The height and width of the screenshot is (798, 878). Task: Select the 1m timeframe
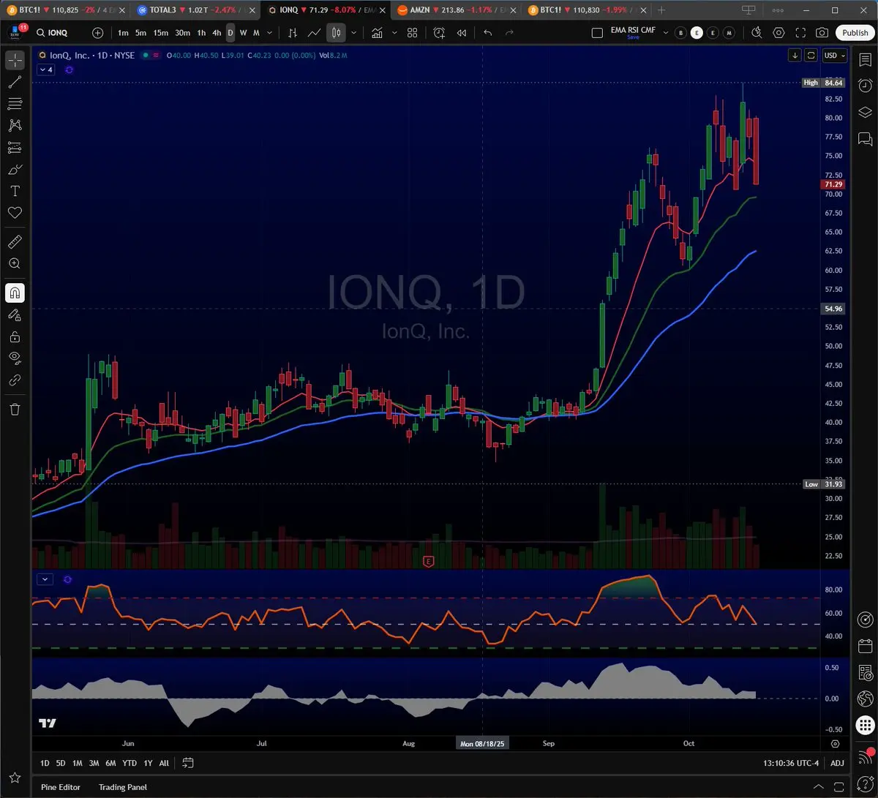pos(123,33)
